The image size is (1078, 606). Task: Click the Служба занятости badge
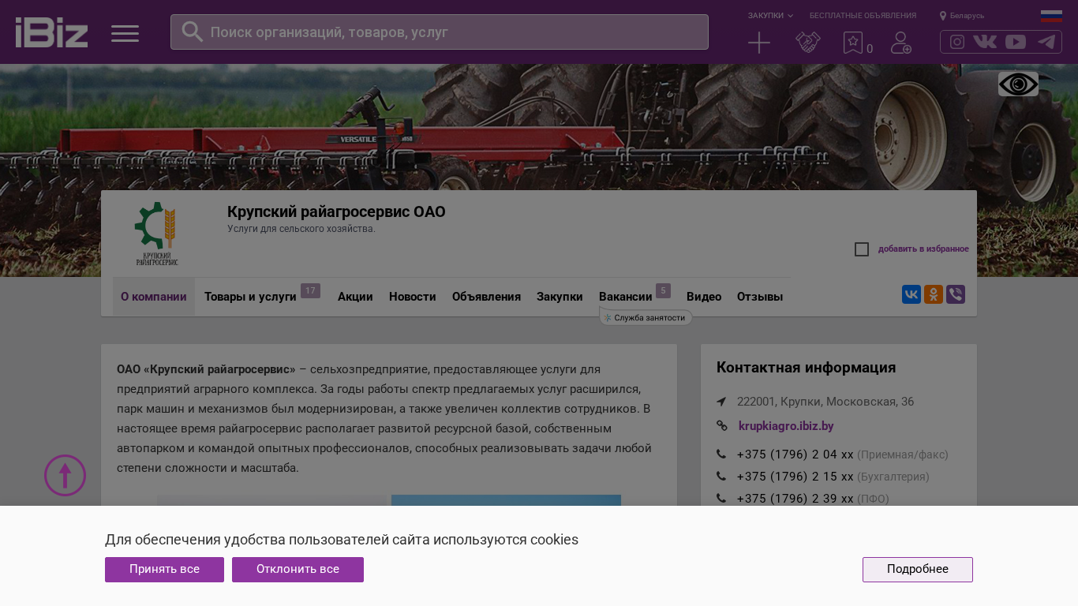646,317
